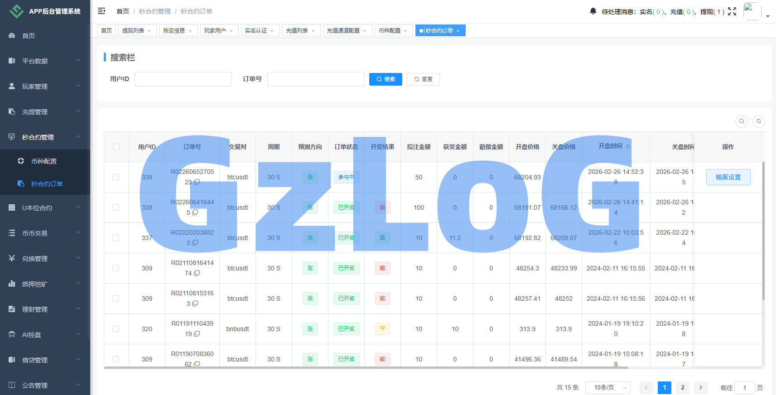
Task: Close the 币种配置 tab
Action: (x=405, y=31)
